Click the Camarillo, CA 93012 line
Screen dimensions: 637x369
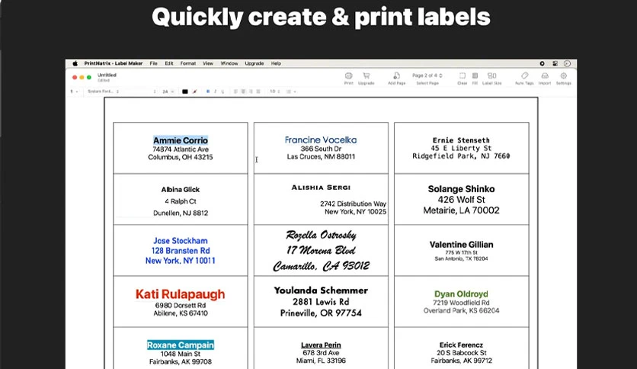pyautogui.click(x=321, y=266)
